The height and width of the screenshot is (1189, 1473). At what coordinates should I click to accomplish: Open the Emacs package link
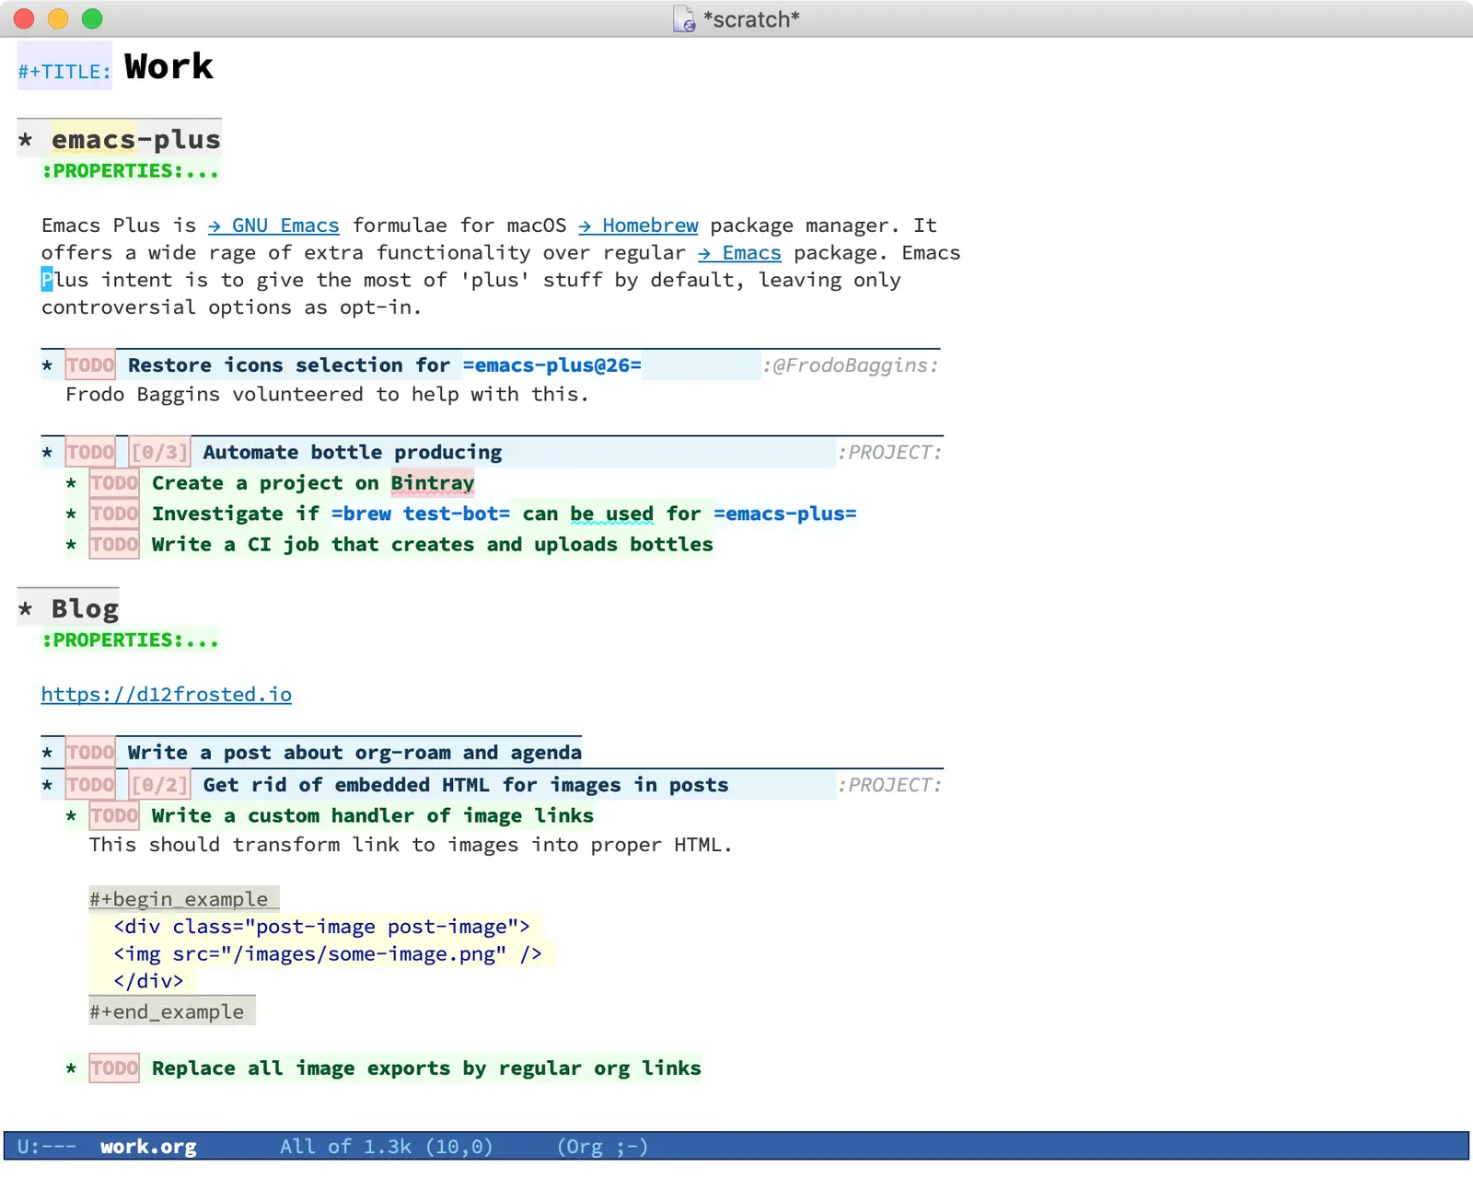(x=750, y=253)
